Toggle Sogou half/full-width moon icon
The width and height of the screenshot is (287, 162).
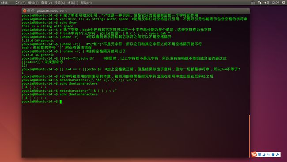point(264,154)
